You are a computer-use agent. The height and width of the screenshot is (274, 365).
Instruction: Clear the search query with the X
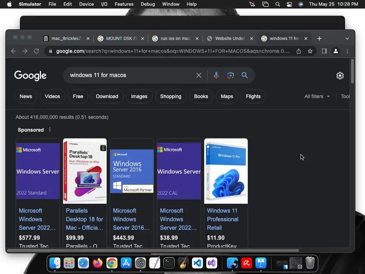click(x=199, y=75)
